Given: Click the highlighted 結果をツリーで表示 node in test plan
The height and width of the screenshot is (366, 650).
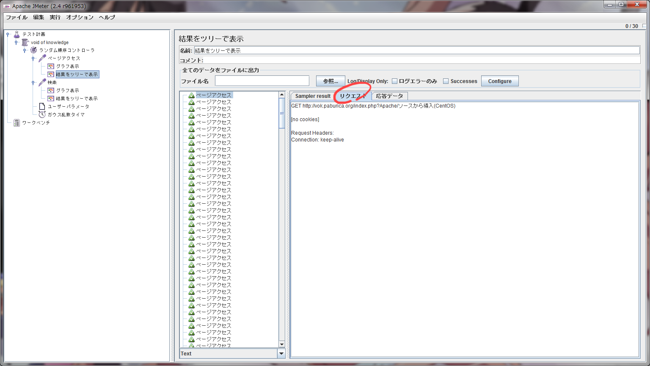Looking at the screenshot, I should (77, 75).
